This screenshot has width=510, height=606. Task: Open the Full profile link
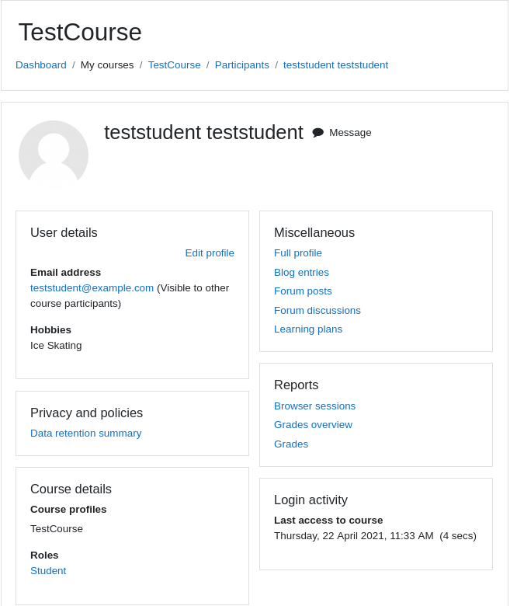click(297, 253)
